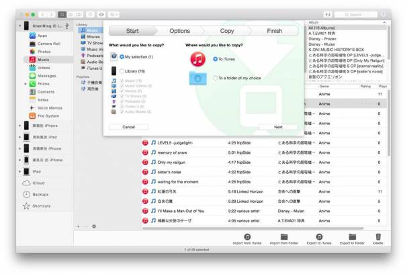Viewport: 407px width, 276px height.
Task: Toggle the Audio Books checkbox
Action: [x=122, y=111]
